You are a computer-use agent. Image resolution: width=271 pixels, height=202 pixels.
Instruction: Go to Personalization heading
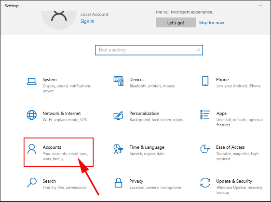coord(144,114)
